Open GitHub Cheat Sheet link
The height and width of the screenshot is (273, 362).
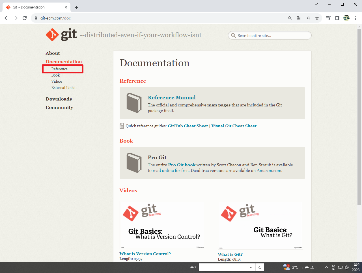coord(188,126)
